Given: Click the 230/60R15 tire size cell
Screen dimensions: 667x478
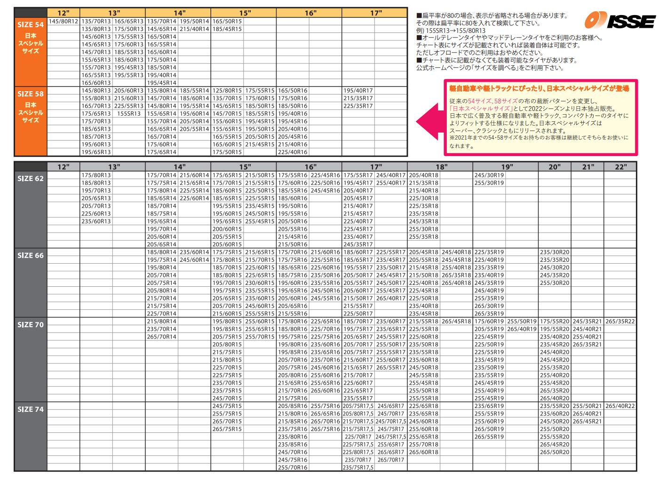Looking at the screenshot, I should click(x=260, y=283).
